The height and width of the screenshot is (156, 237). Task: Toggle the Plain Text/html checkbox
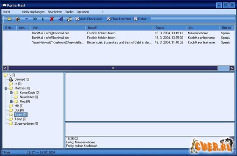pyautogui.click(x=109, y=19)
